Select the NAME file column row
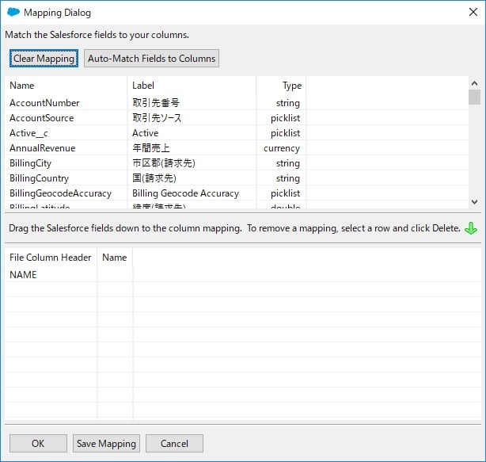 coord(23,275)
